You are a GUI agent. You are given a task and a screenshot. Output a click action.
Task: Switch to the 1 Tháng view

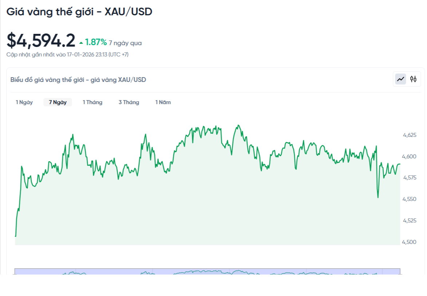(92, 102)
